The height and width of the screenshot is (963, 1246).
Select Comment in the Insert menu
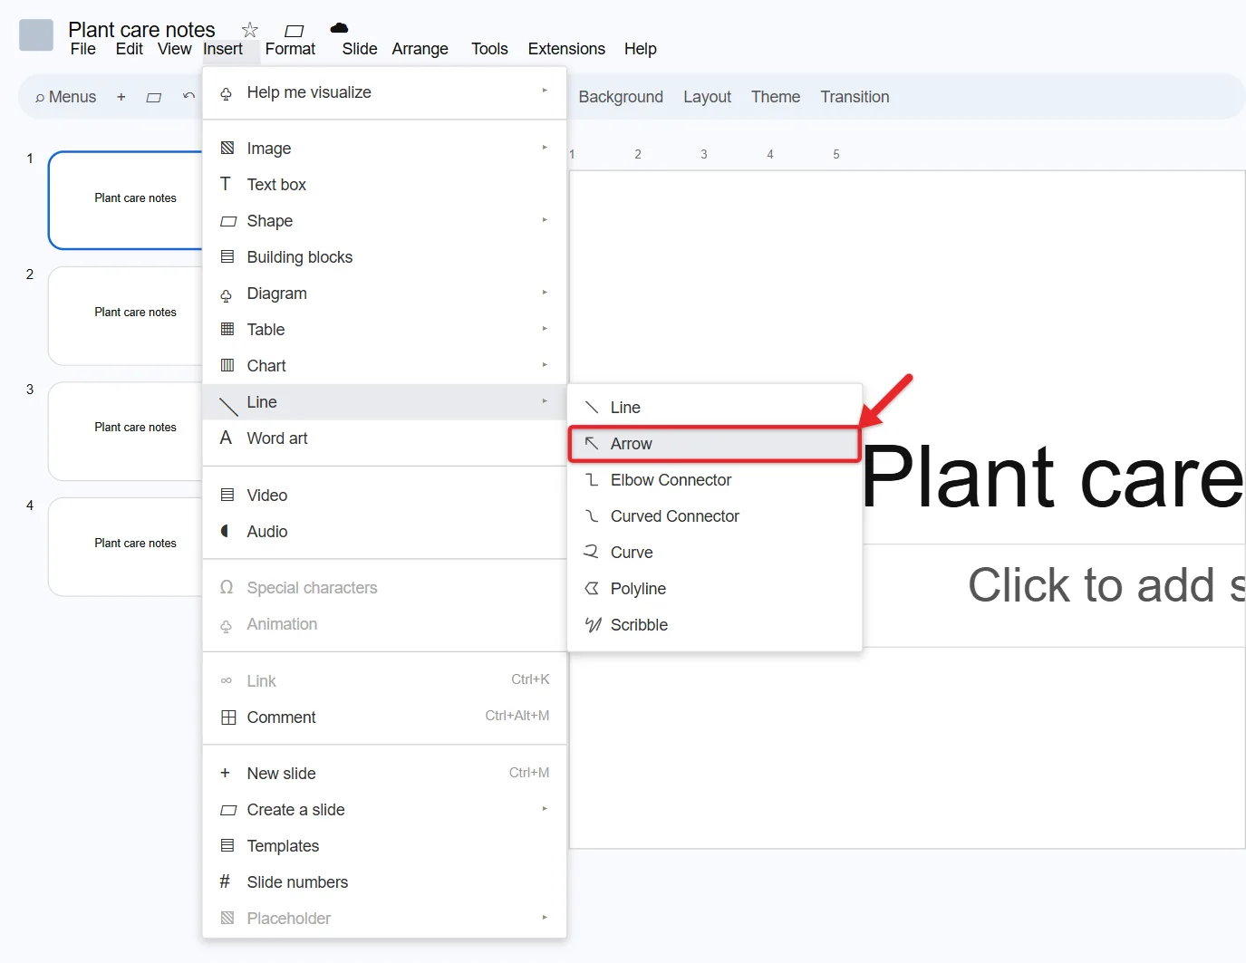(384, 717)
